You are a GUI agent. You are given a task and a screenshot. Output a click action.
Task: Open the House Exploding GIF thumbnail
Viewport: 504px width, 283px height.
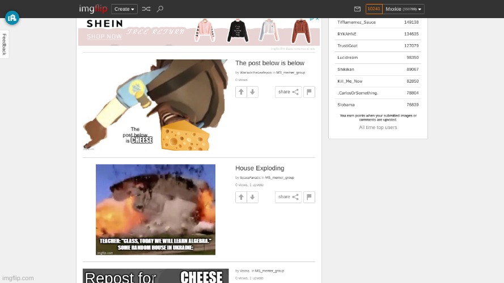[x=155, y=209]
